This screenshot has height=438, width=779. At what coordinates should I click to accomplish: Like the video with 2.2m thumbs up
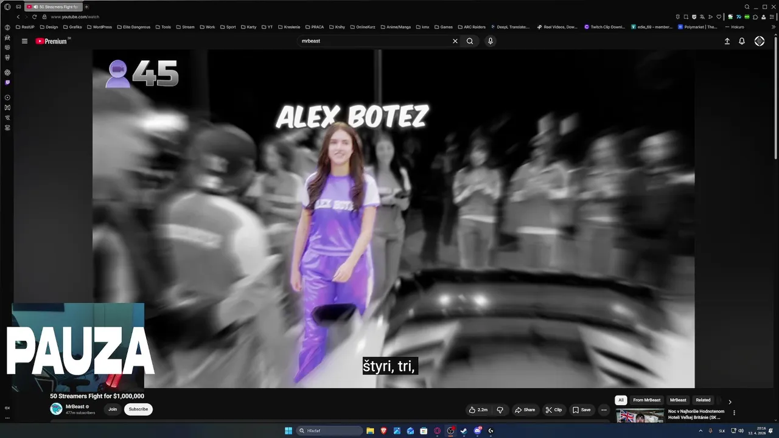(x=478, y=410)
